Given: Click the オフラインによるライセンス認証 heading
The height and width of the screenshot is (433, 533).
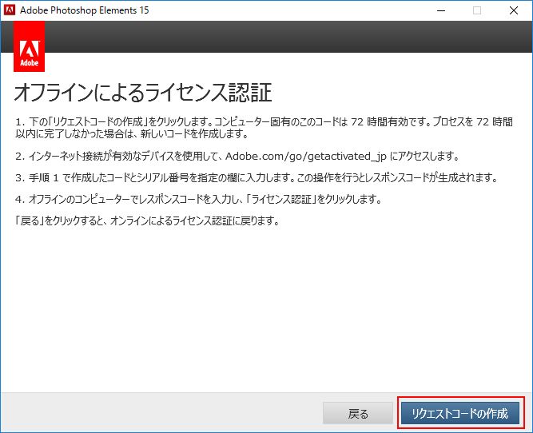Looking at the screenshot, I should tap(143, 93).
